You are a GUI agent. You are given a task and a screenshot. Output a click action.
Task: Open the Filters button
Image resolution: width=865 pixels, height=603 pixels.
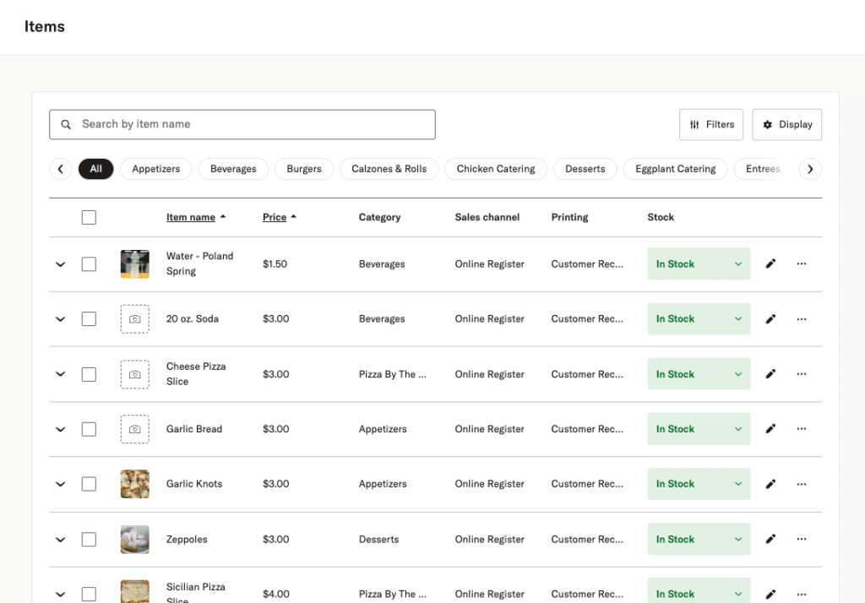711,125
